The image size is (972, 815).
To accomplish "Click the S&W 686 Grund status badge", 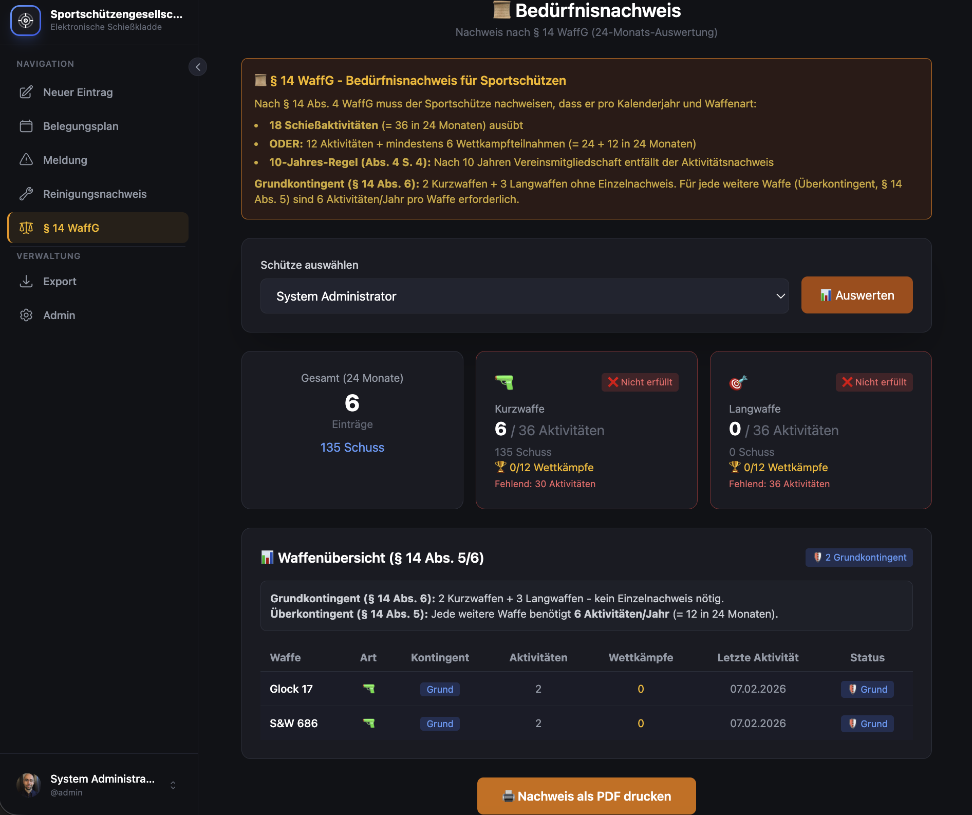I will (x=867, y=724).
